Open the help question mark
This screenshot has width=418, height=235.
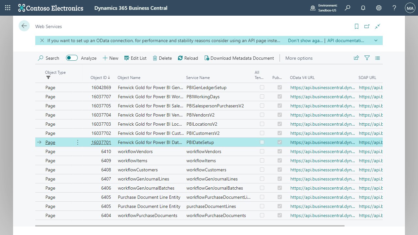[x=394, y=8]
